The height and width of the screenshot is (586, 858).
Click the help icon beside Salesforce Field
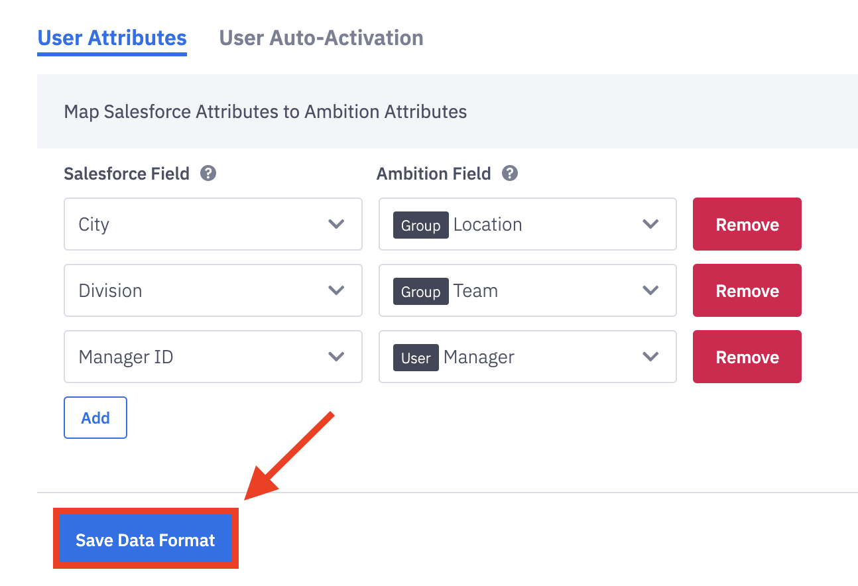208,173
